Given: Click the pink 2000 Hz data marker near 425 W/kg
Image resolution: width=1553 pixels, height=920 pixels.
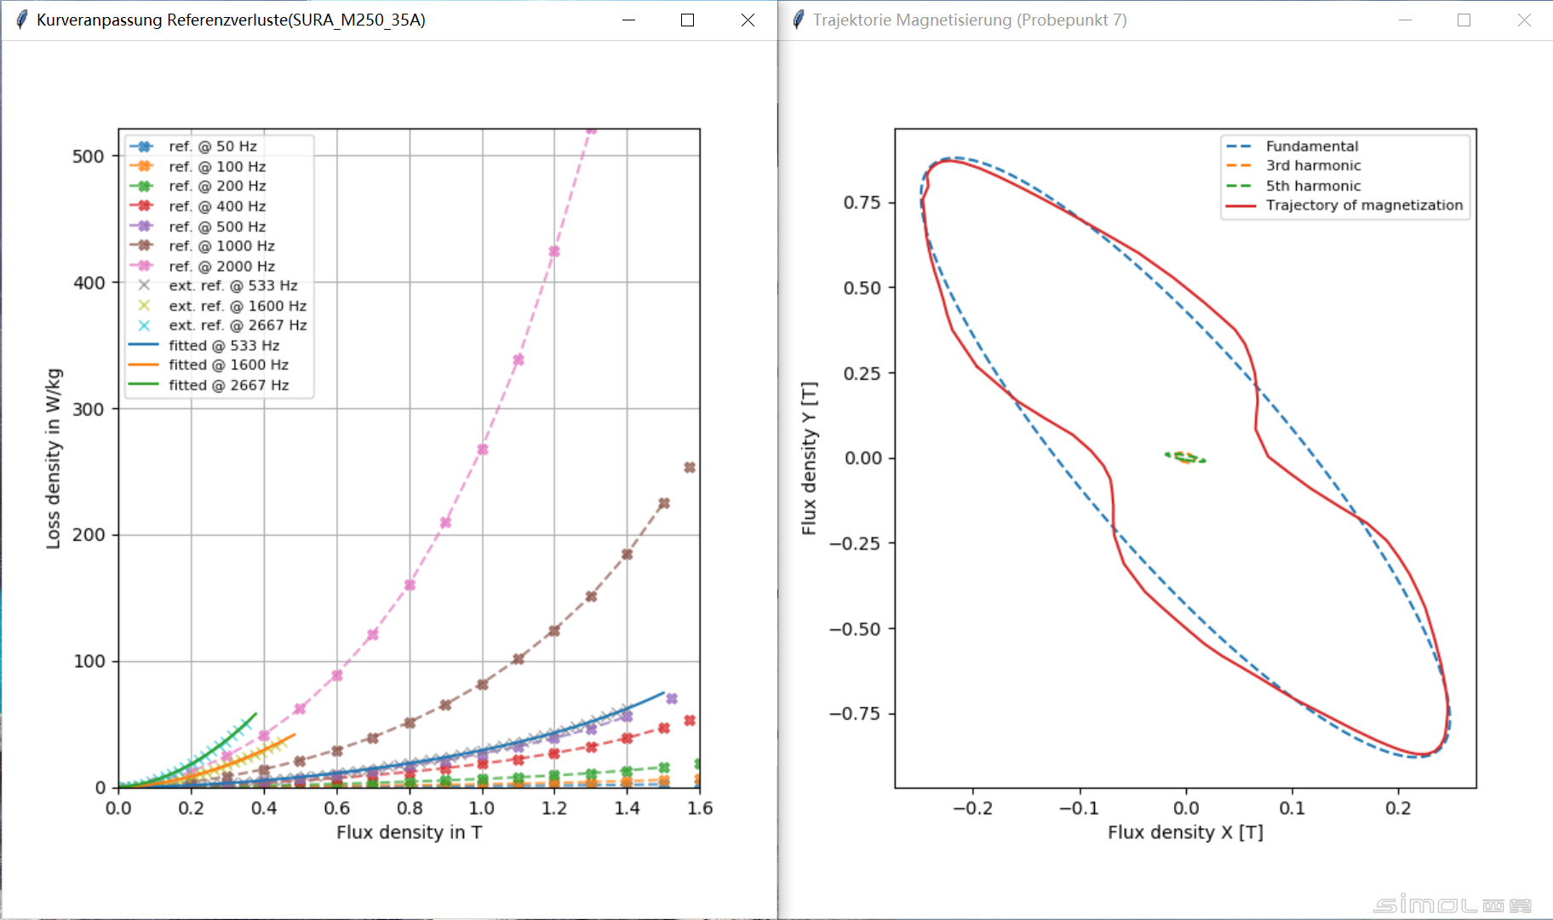Looking at the screenshot, I should (554, 251).
